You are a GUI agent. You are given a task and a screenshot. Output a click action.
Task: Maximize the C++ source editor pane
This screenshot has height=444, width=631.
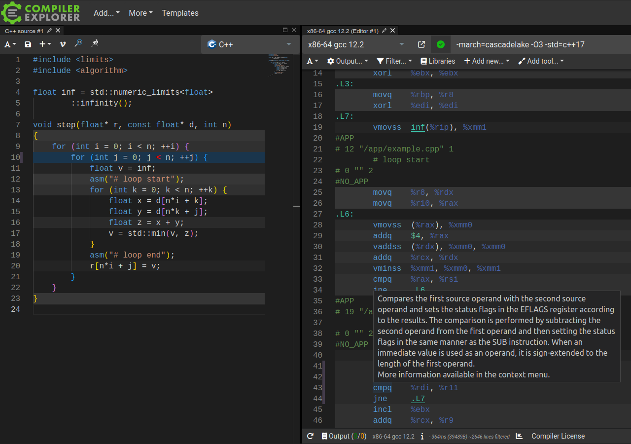(x=285, y=31)
